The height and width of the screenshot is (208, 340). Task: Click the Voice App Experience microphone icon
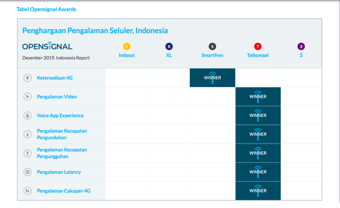27,115
